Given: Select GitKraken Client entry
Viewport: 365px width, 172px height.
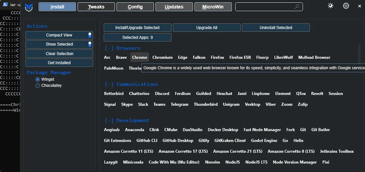Looking at the screenshot, I should [230, 141].
